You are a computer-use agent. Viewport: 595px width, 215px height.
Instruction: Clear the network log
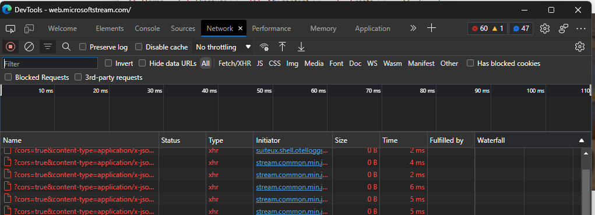pos(29,47)
